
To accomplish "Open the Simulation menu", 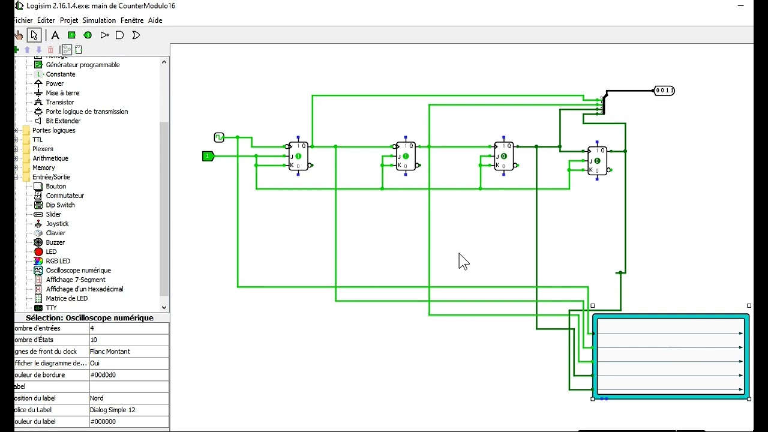I will 99,20.
